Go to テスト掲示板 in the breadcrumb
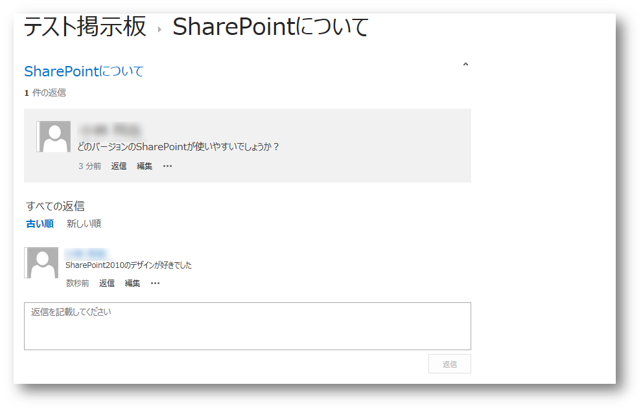 click(x=85, y=27)
